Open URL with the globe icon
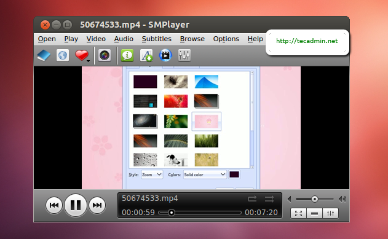This screenshot has height=239, width=388. click(x=63, y=55)
